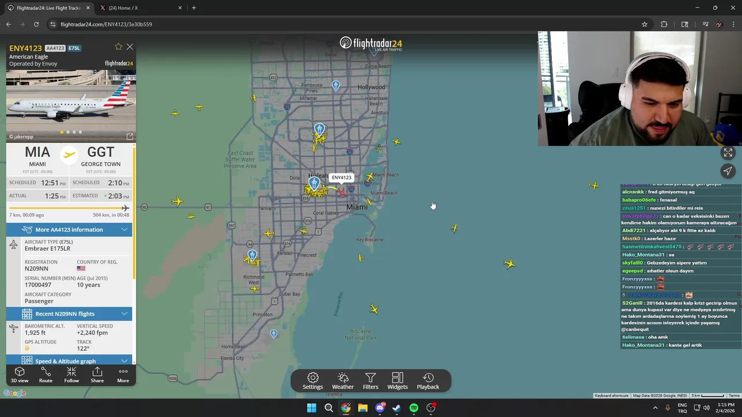Open map Settings

pyautogui.click(x=312, y=381)
